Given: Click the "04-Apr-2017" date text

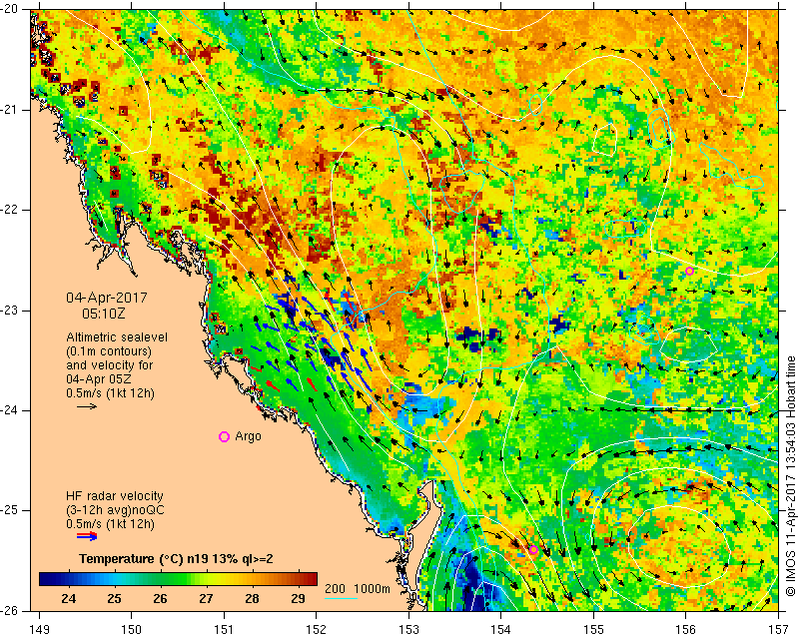Looking at the screenshot, I should coord(107,298).
